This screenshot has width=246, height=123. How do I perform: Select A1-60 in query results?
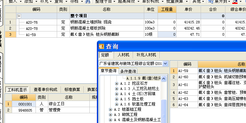point(183,77)
